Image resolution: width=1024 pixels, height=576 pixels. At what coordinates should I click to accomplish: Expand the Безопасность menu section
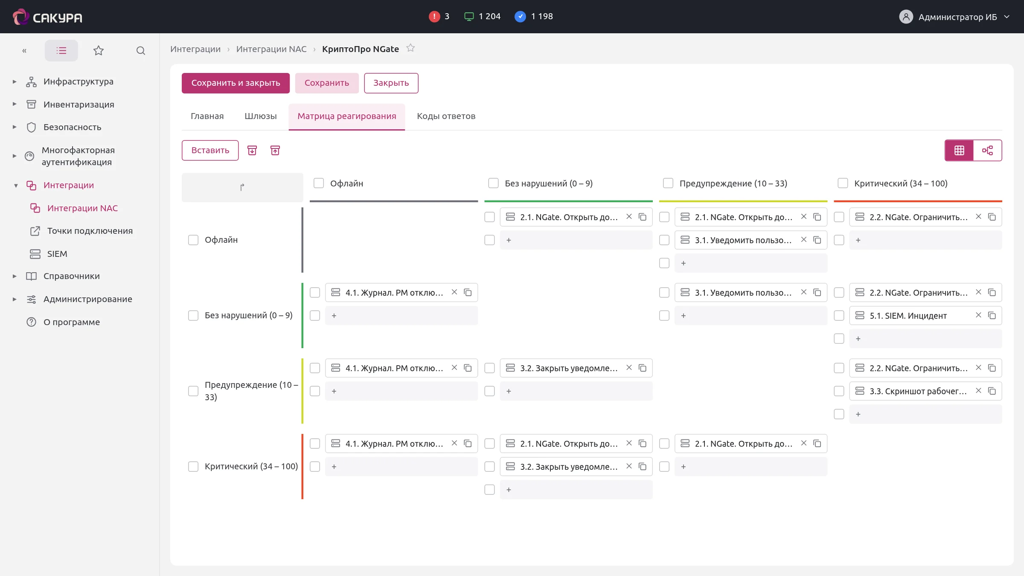point(15,127)
